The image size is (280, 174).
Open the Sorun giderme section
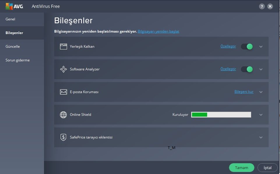pyautogui.click(x=22, y=60)
